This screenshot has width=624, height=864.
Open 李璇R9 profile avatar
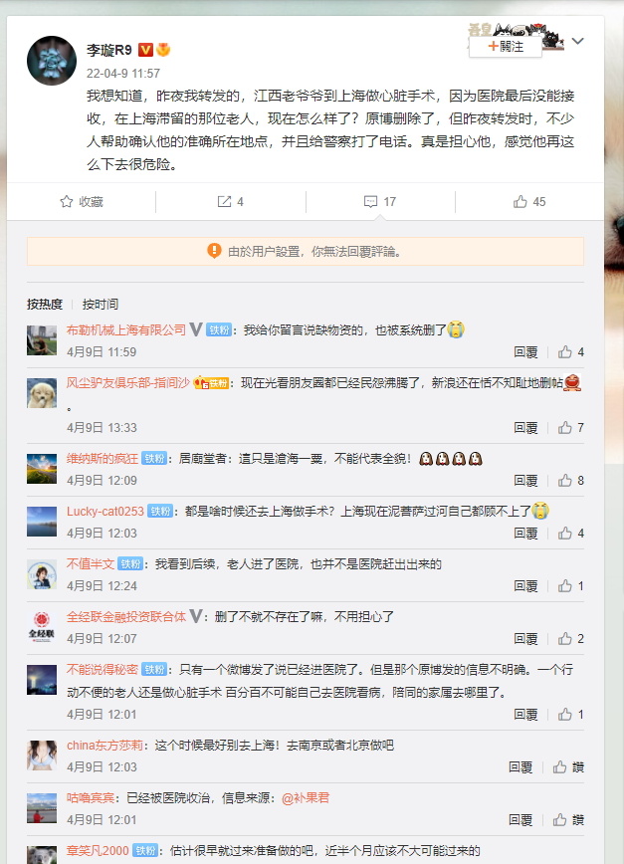pos(52,61)
